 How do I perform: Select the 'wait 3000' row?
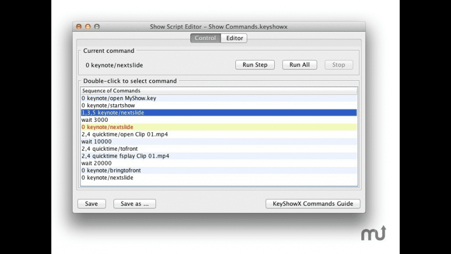219,120
